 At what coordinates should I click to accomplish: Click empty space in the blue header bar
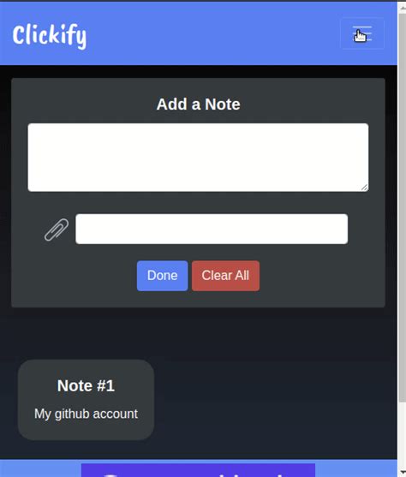[213, 33]
